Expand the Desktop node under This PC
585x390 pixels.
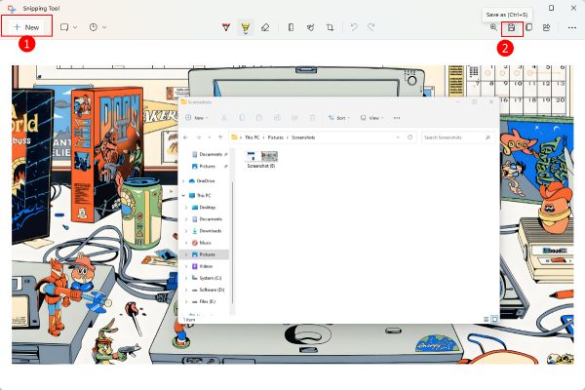(x=186, y=208)
